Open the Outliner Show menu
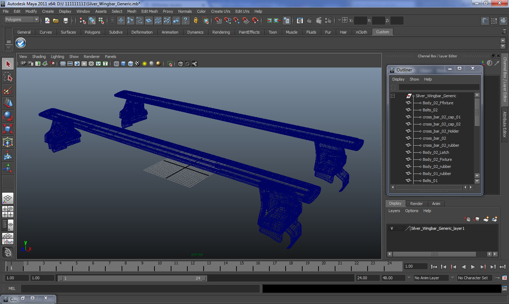The width and height of the screenshot is (509, 304). pyautogui.click(x=414, y=79)
